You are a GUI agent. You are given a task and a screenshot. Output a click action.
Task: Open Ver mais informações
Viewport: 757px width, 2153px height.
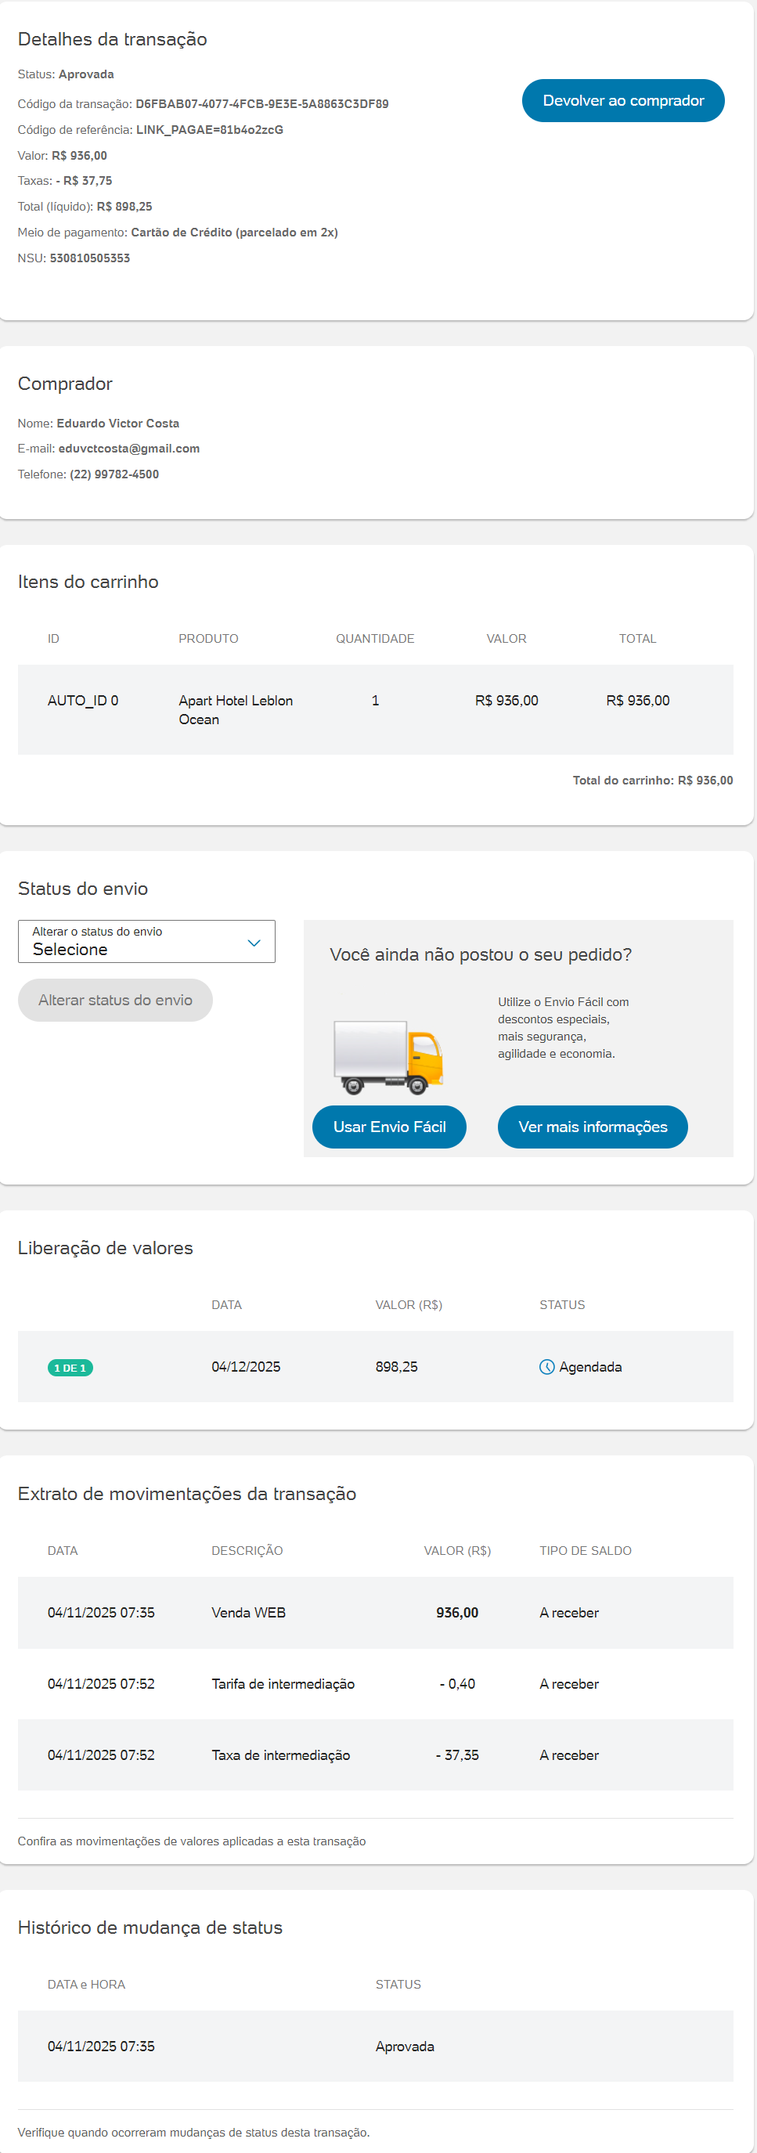click(x=593, y=1127)
